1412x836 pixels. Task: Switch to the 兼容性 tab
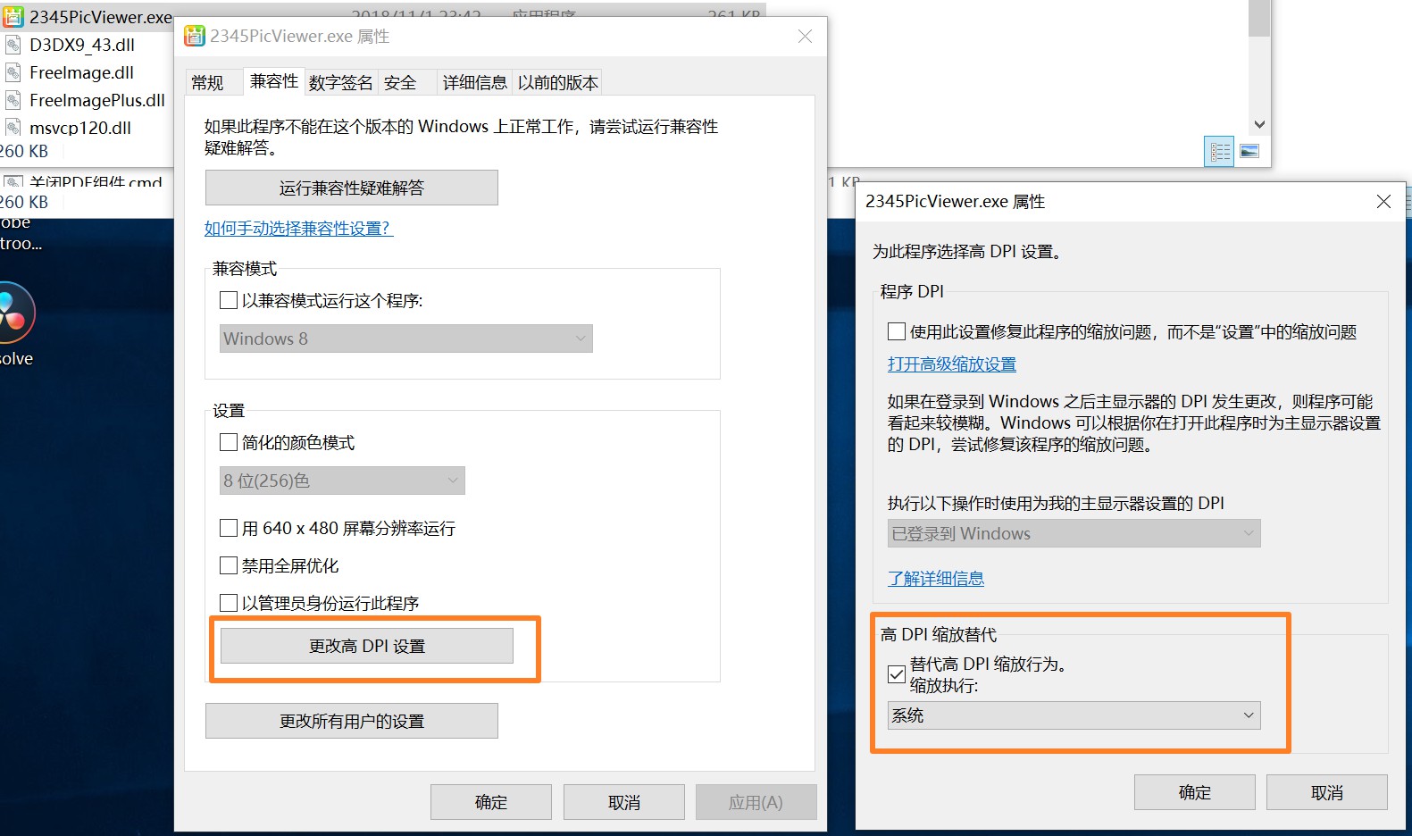point(274,81)
